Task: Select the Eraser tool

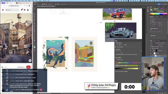Action: click(34, 27)
